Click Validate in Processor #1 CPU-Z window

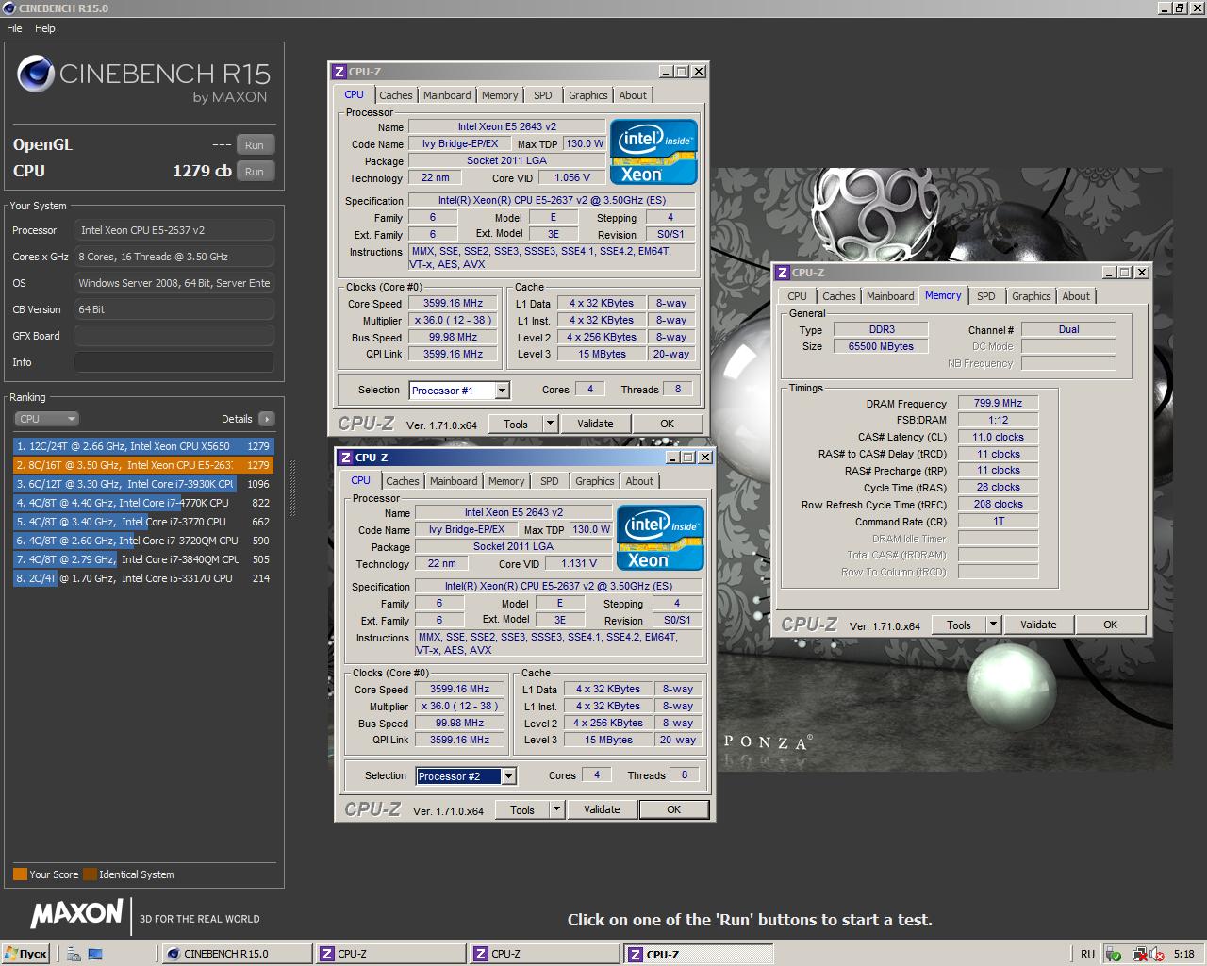coord(595,424)
